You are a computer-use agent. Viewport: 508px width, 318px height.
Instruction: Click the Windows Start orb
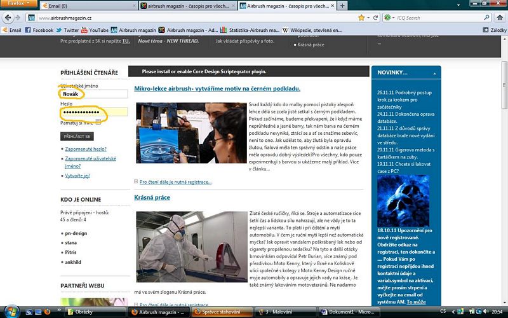11,311
